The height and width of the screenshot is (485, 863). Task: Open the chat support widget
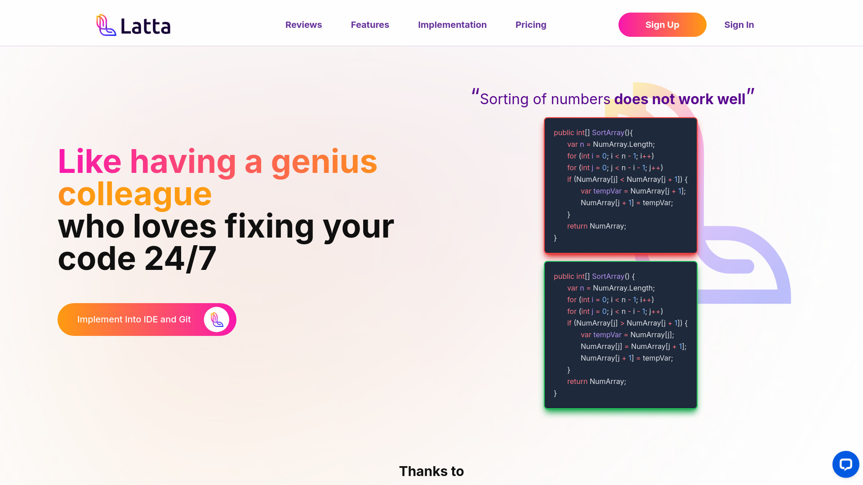844,464
